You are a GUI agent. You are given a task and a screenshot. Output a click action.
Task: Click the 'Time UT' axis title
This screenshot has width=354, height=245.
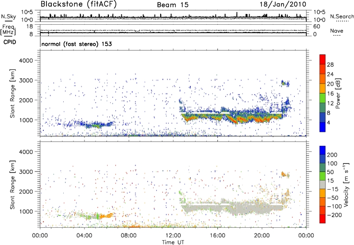point(173,242)
